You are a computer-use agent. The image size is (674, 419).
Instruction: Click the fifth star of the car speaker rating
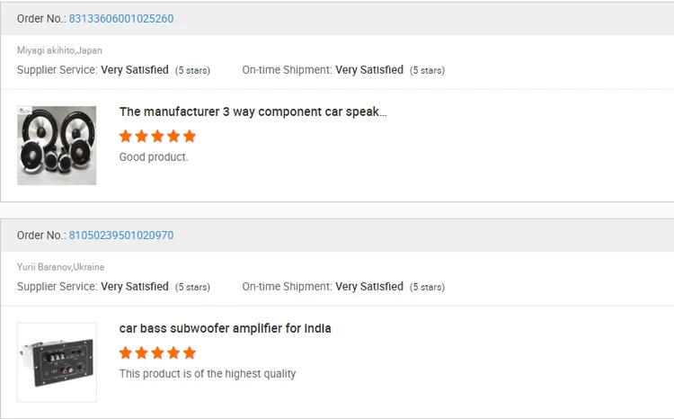coord(189,137)
